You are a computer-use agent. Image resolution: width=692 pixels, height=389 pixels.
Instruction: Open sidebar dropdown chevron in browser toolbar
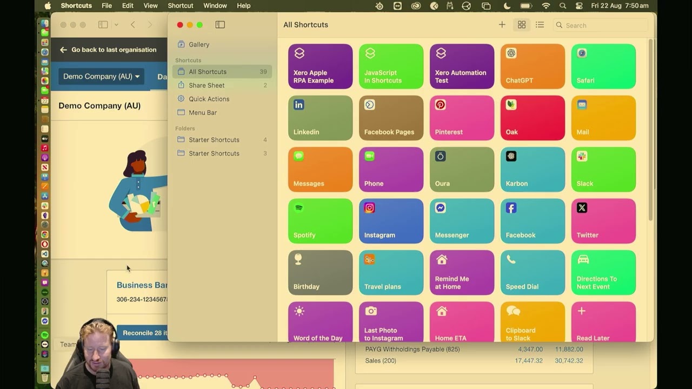(116, 25)
